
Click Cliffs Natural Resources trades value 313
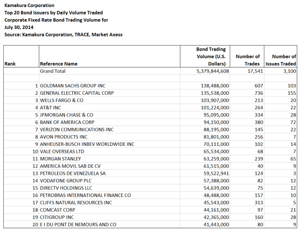click(259, 203)
